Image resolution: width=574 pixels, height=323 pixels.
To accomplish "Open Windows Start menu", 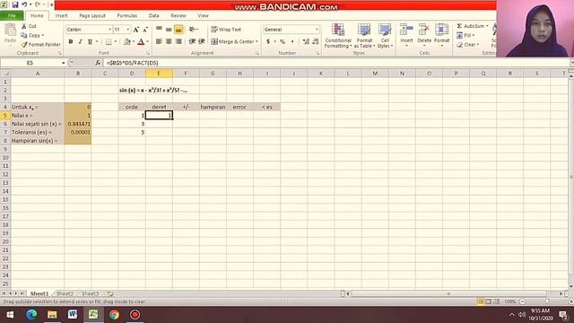I will (10, 315).
